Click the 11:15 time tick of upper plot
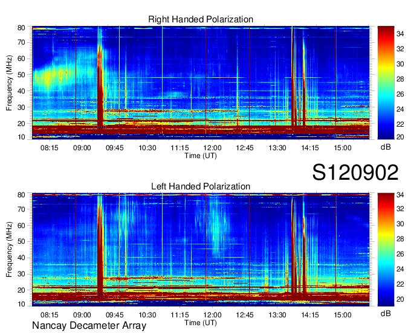Image resolution: width=411 pixels, height=333 pixels. coord(180,148)
